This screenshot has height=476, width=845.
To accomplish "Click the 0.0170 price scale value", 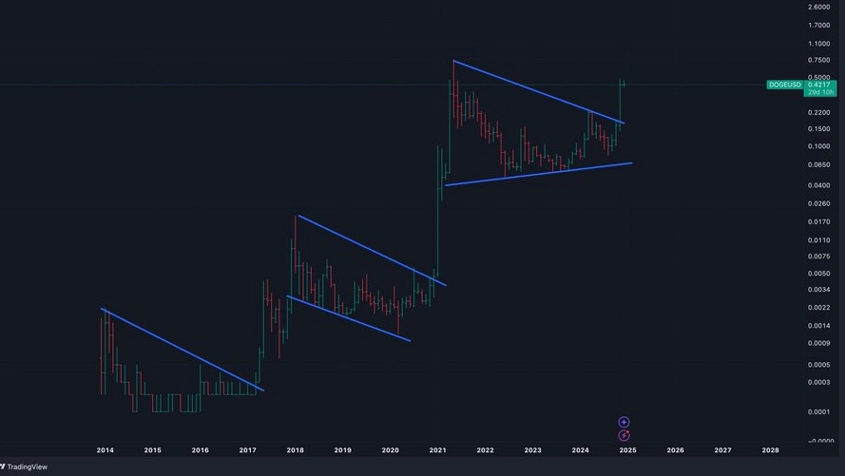I will coord(819,221).
